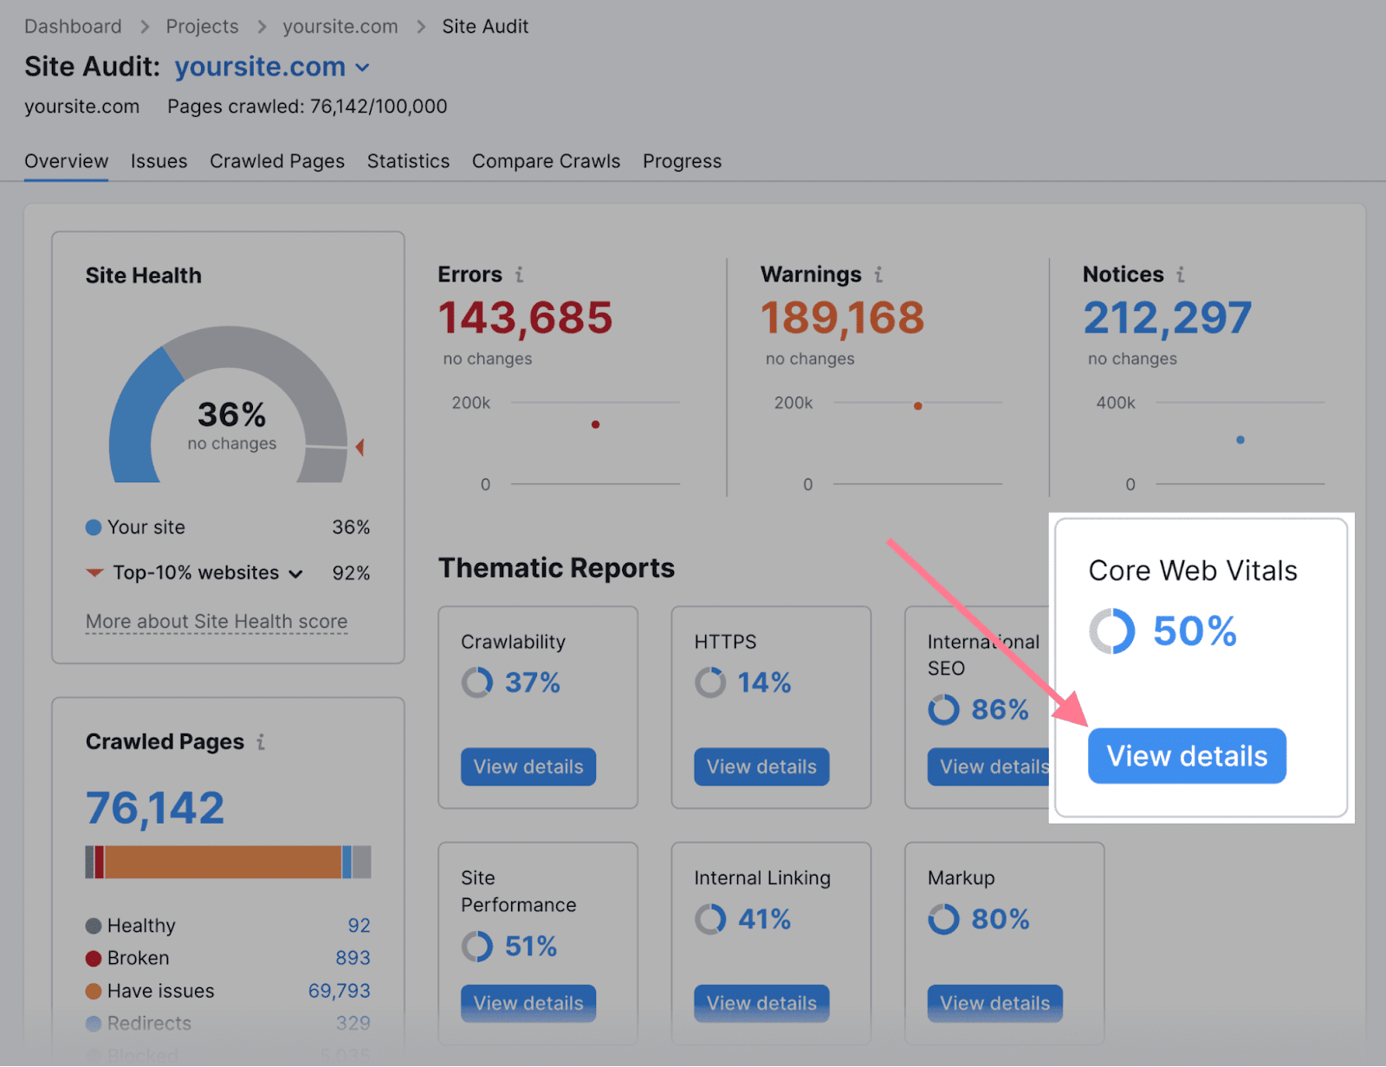Expand the Top-10% websites comparison

[x=296, y=572]
